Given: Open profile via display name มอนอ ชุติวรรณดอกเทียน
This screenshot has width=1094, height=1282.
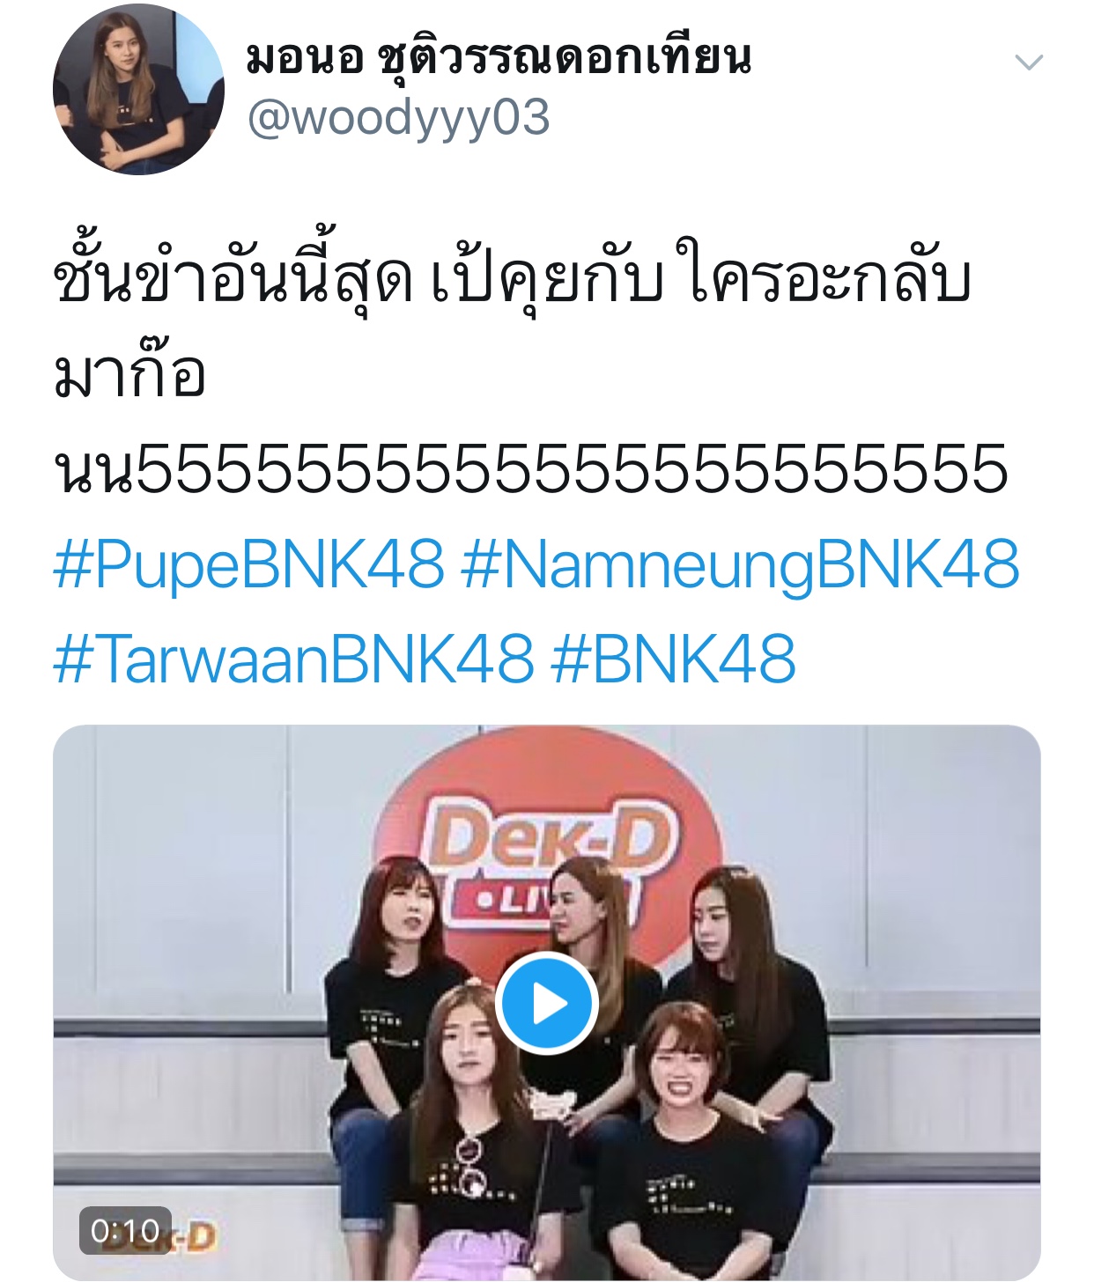Looking at the screenshot, I should pos(499,56).
